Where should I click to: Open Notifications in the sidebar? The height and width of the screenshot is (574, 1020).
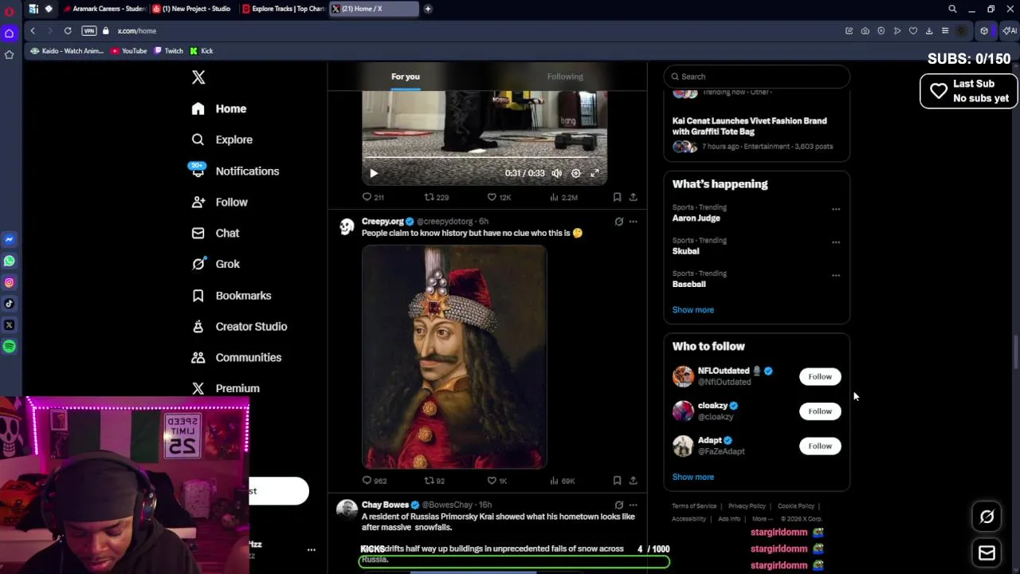tap(235, 171)
